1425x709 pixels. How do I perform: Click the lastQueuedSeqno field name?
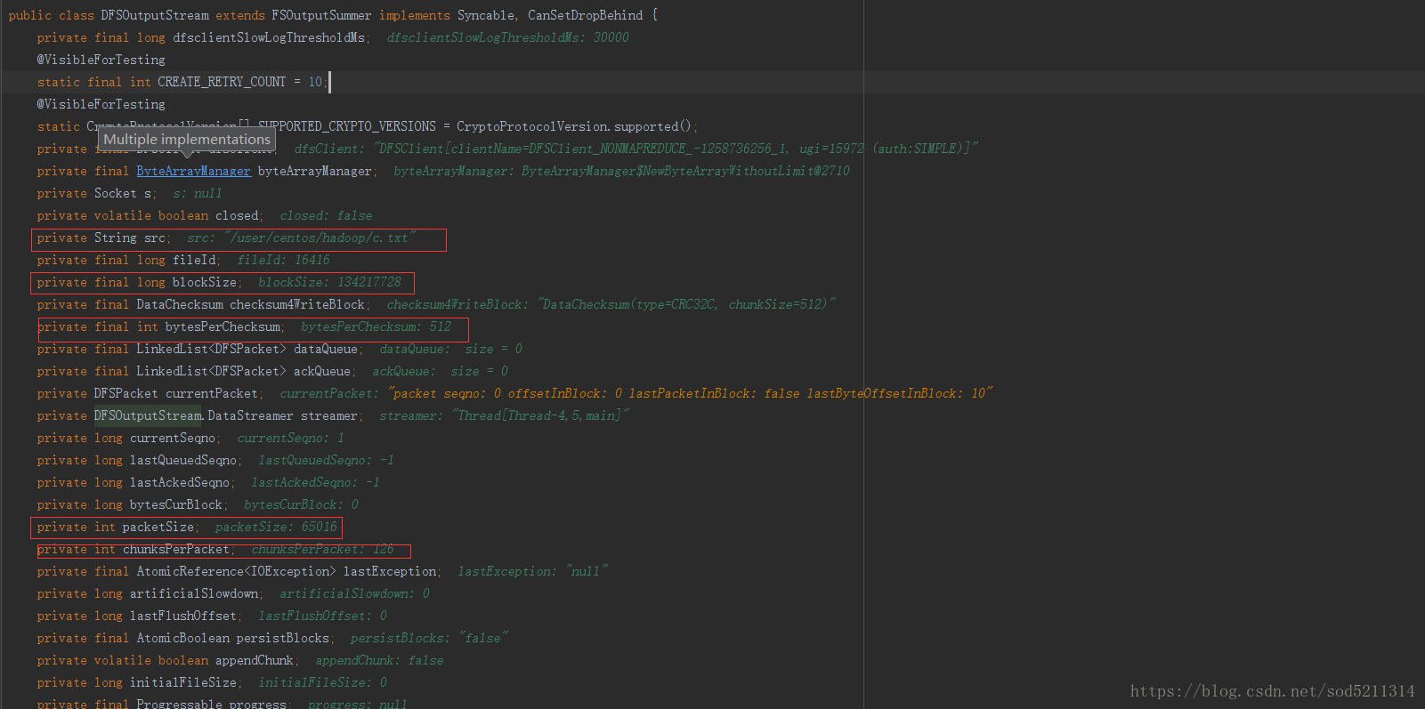183,460
